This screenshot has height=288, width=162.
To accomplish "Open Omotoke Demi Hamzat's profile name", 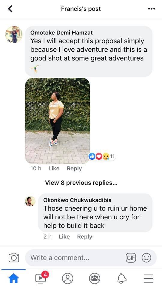I will [61, 32].
